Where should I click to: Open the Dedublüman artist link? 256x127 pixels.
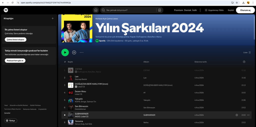(x=80, y=109)
